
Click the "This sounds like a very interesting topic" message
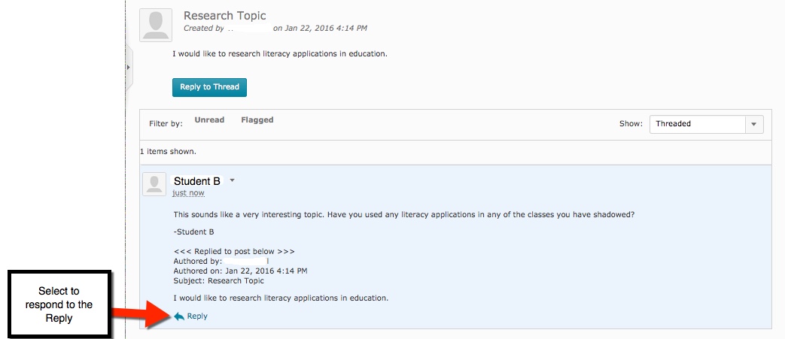[x=403, y=214]
